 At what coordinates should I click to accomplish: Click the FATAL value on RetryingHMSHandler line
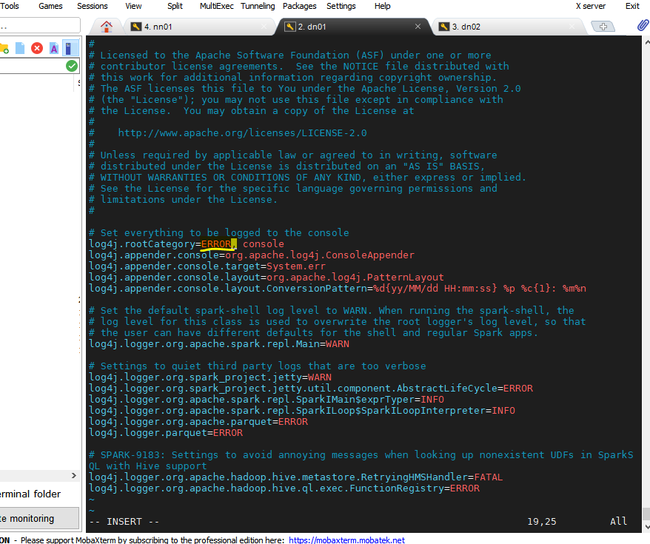pos(489,477)
